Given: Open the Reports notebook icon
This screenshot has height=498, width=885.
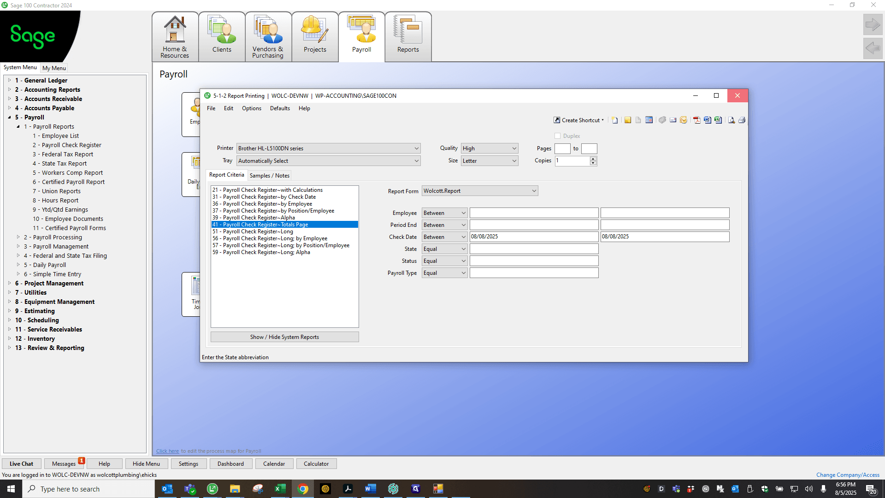Looking at the screenshot, I should click(x=408, y=37).
